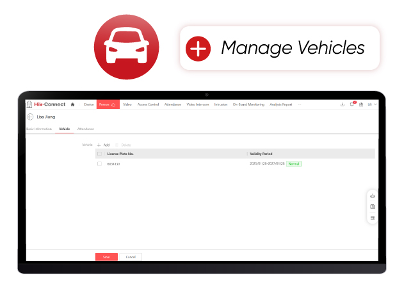Viewport: 404px width, 289px height.
Task: Open the Analysis Report menu
Action: 281,104
